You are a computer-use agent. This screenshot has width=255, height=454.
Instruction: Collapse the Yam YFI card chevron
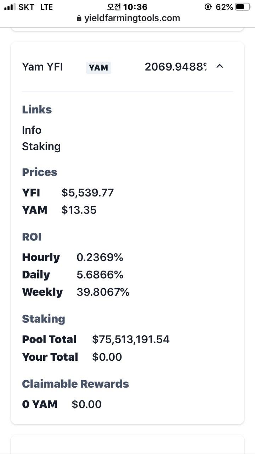[x=220, y=66]
